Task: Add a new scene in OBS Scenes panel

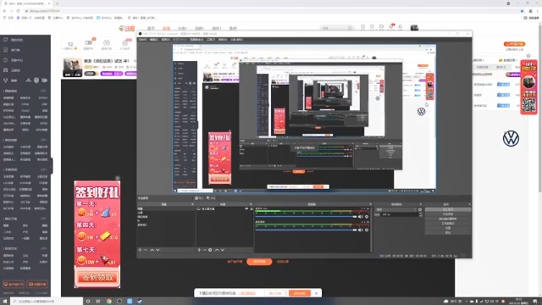Action: (x=140, y=250)
